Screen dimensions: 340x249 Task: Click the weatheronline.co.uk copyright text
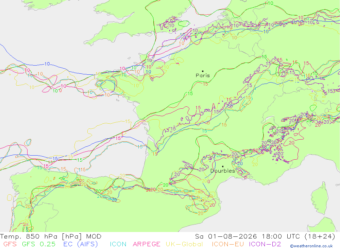(x=311, y=246)
